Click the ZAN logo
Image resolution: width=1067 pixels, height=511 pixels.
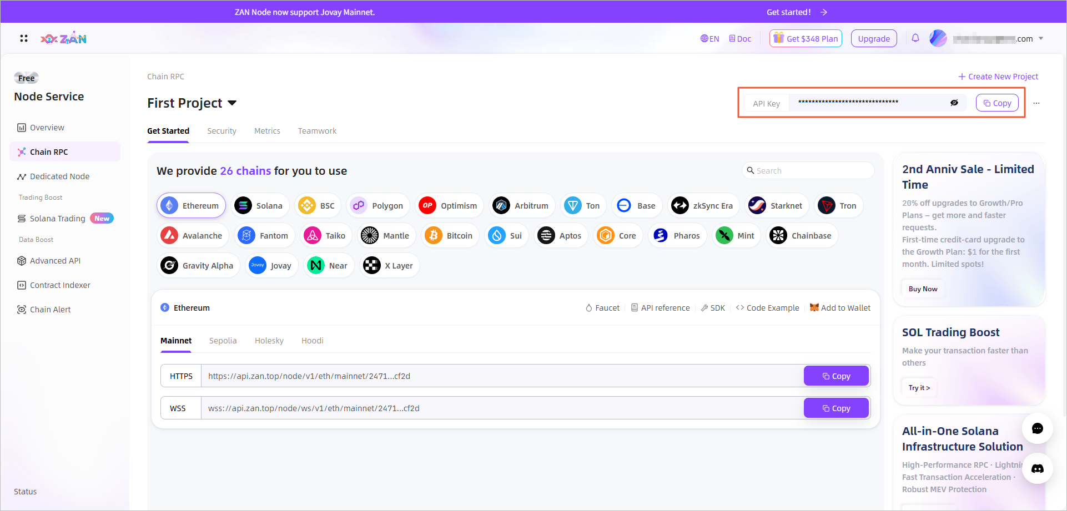click(63, 38)
